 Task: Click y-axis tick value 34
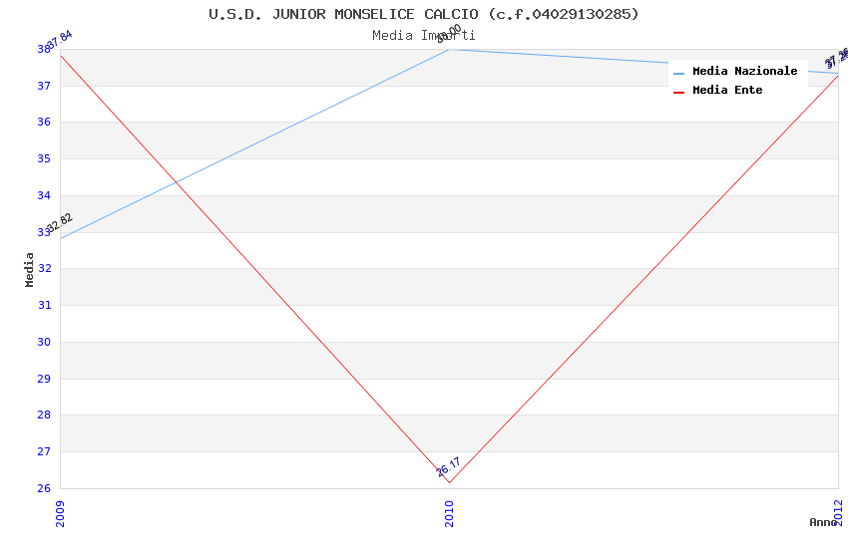[44, 195]
